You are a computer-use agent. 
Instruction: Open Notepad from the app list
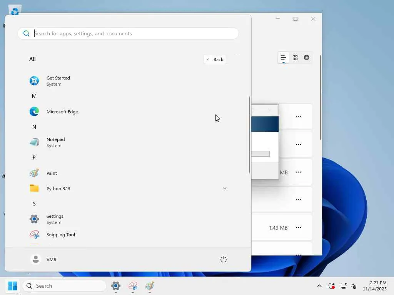(x=128, y=142)
